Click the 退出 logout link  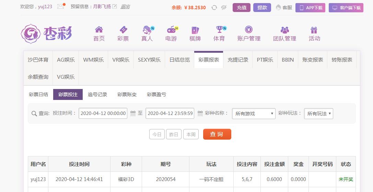125,7
